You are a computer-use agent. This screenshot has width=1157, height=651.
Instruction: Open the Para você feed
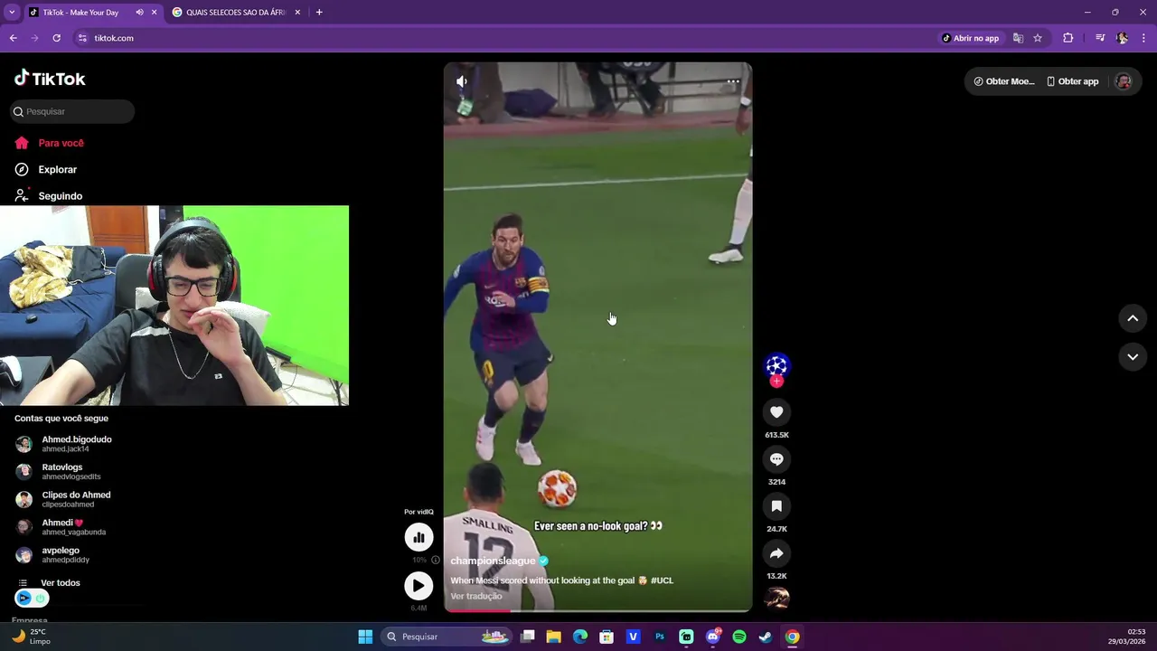(x=50, y=143)
